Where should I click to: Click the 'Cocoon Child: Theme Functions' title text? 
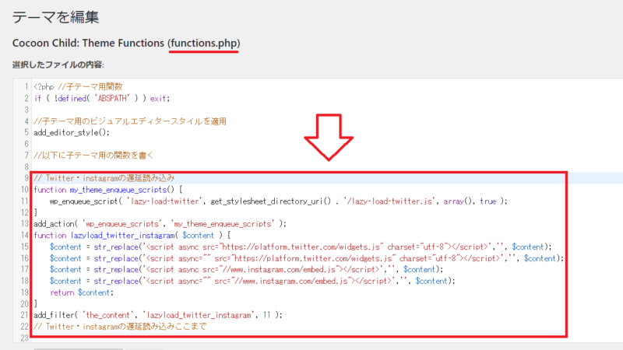88,43
